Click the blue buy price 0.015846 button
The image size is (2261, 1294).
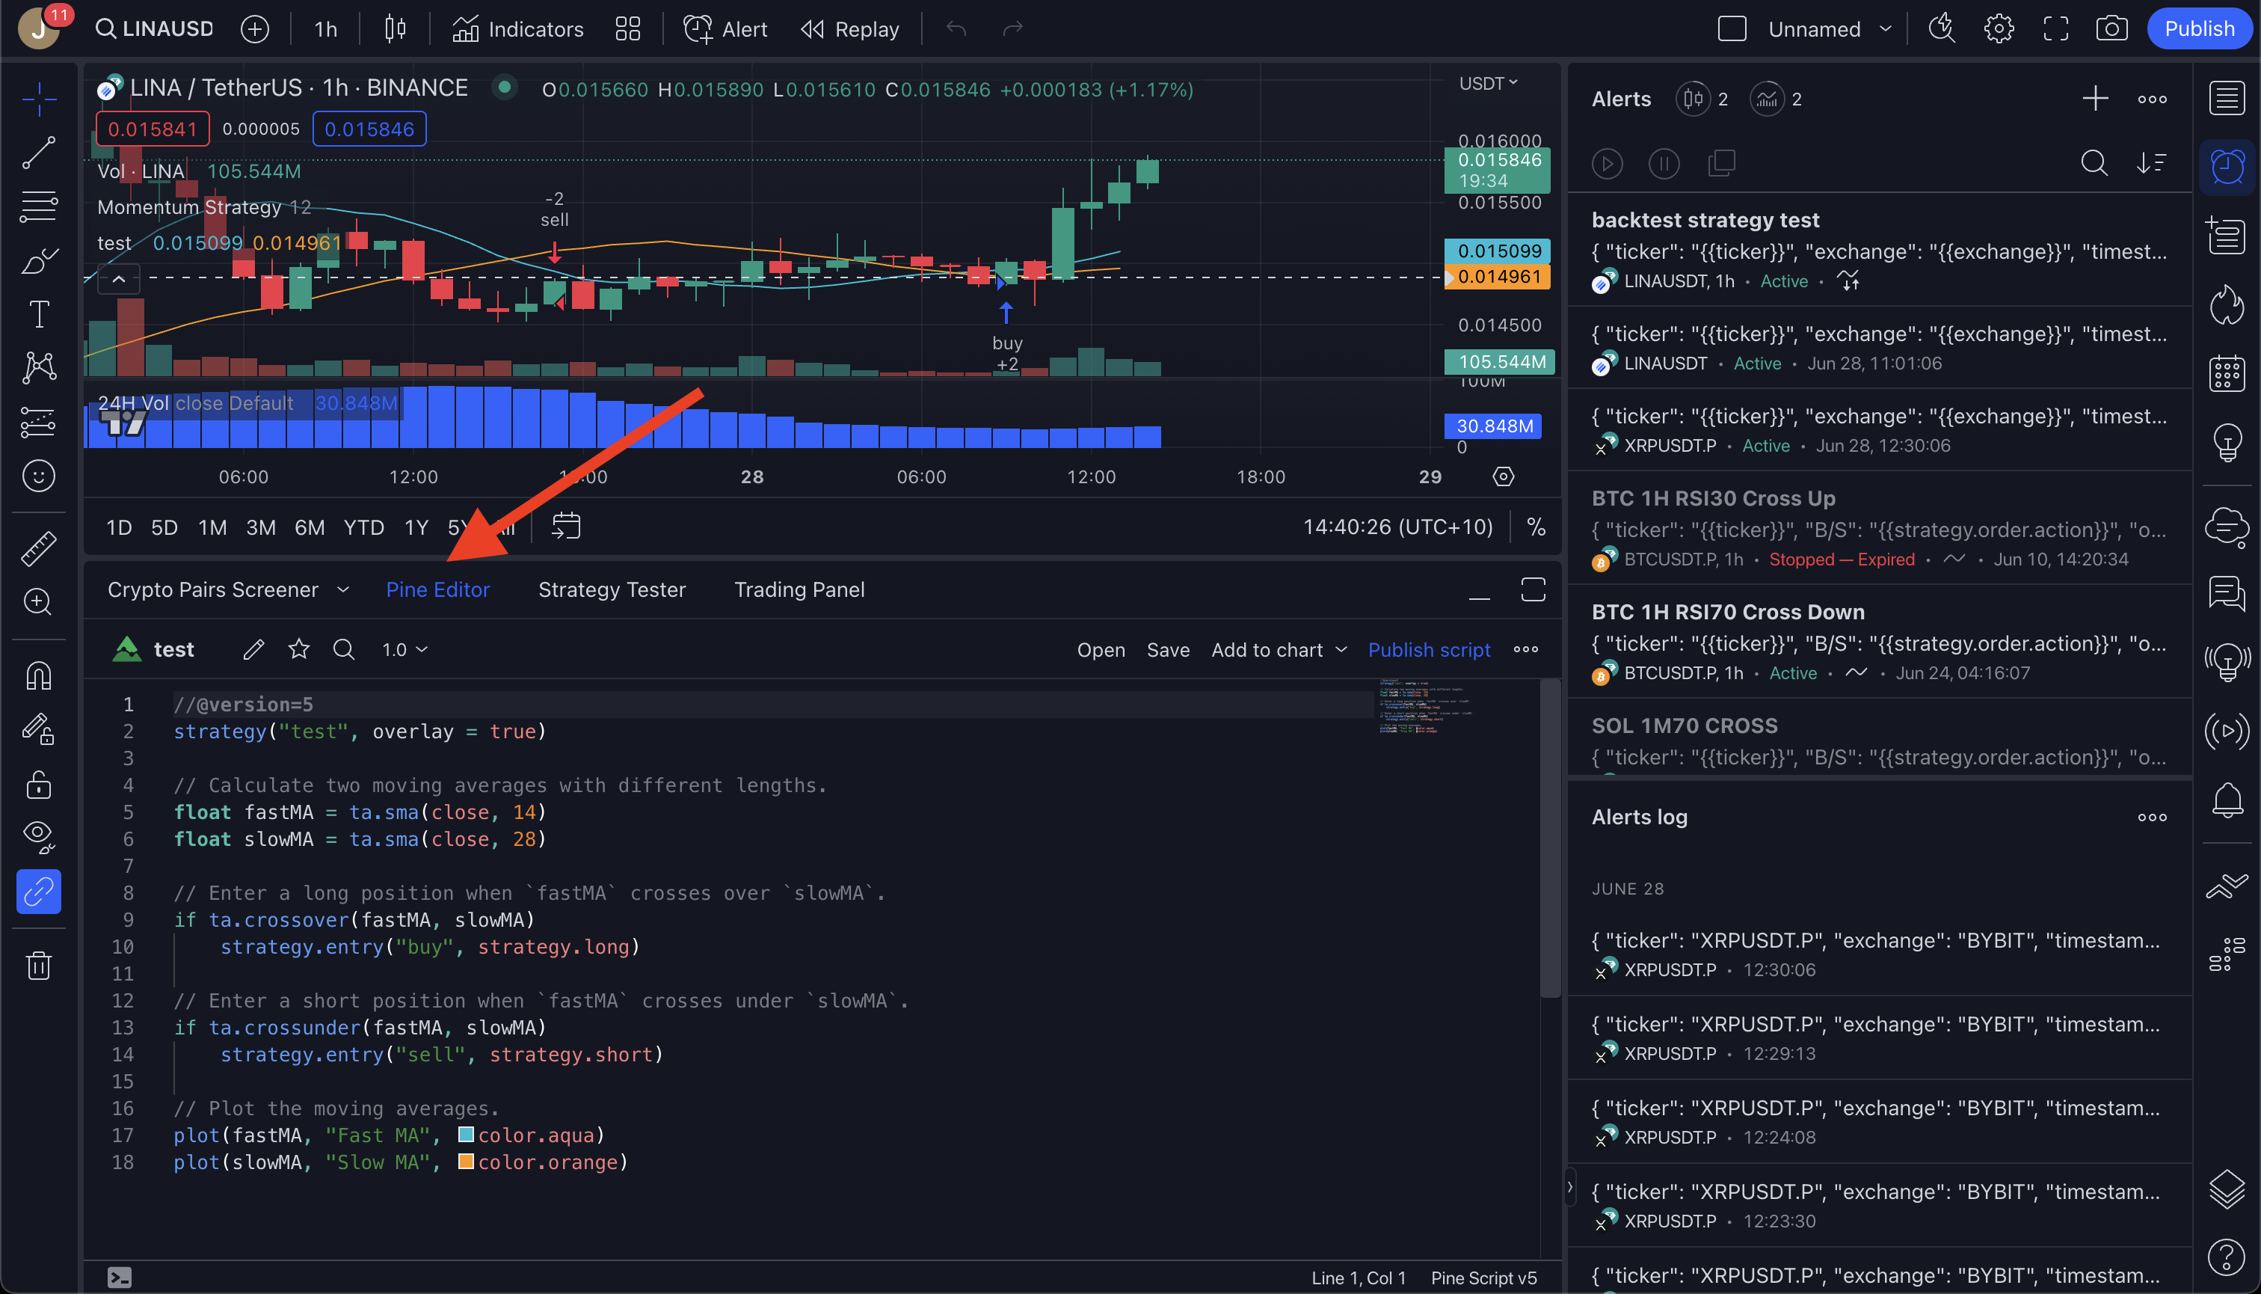pyautogui.click(x=369, y=129)
